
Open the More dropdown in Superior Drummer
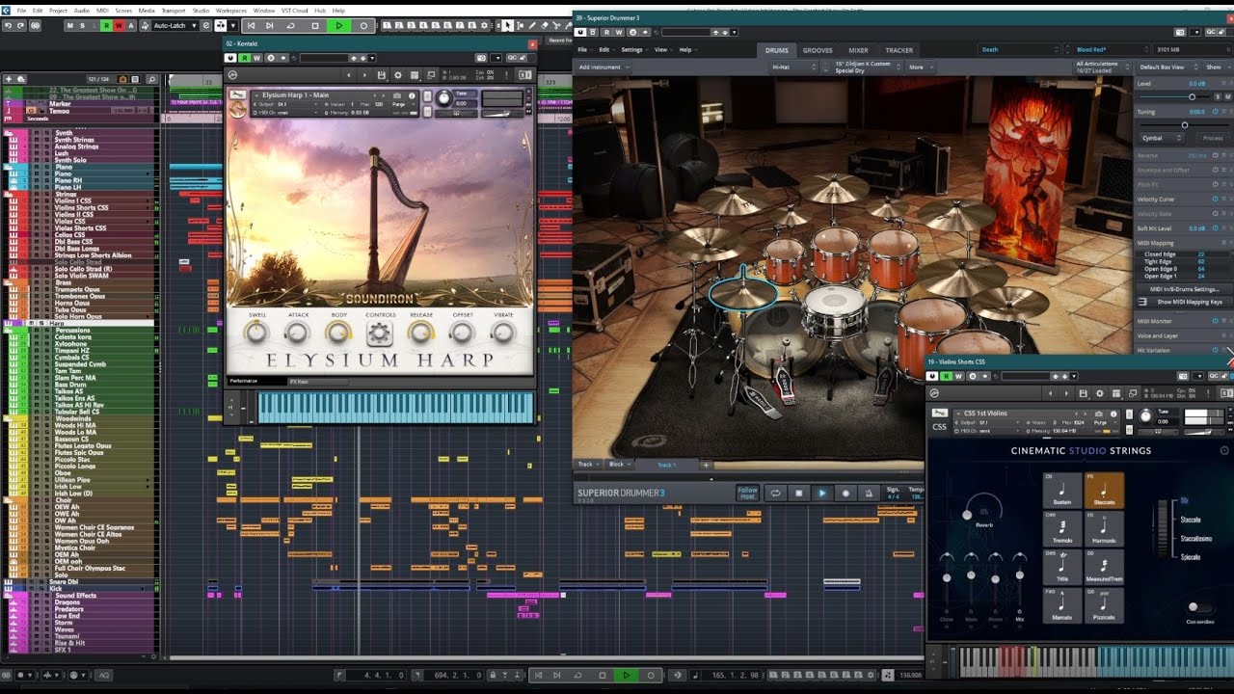coord(921,67)
